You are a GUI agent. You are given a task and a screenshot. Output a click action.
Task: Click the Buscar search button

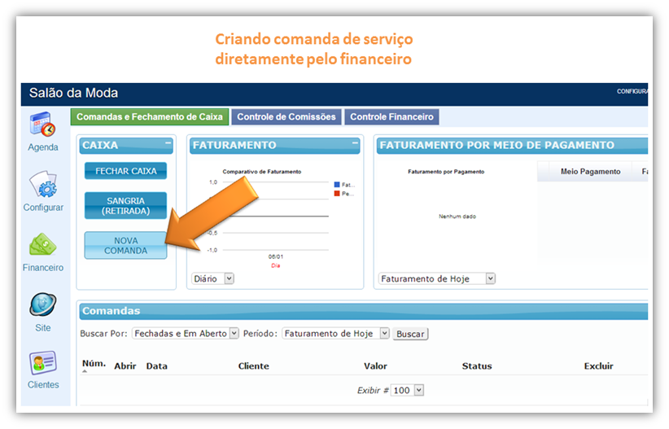409,334
